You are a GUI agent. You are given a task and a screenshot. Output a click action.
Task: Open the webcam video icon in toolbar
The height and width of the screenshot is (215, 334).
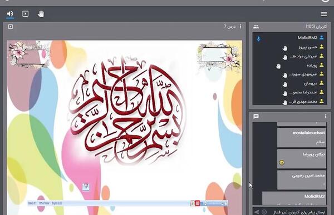(x=26, y=14)
